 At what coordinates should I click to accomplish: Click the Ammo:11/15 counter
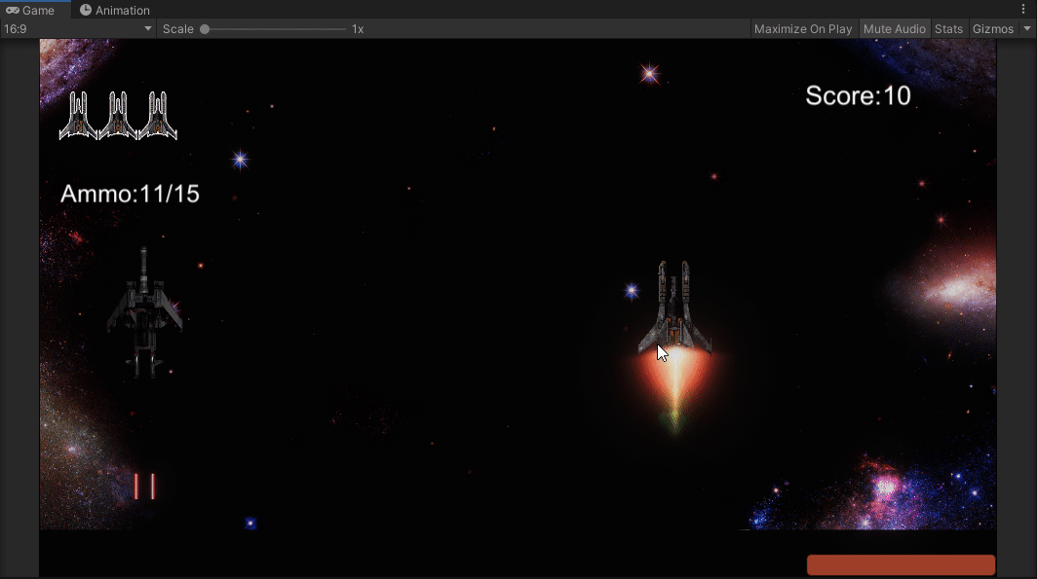click(x=130, y=193)
